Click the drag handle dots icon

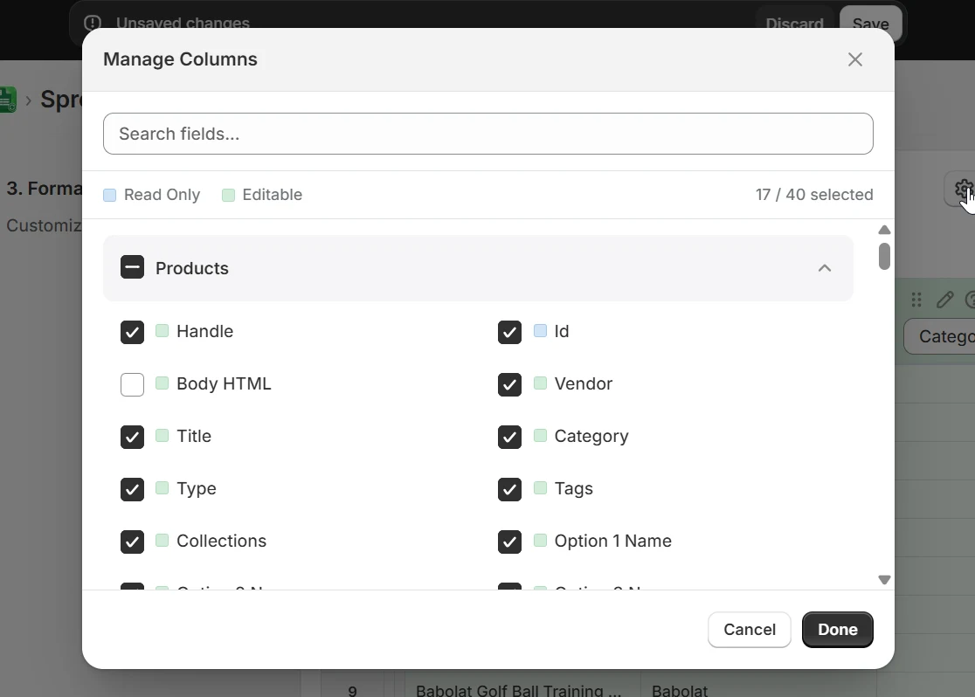(916, 300)
